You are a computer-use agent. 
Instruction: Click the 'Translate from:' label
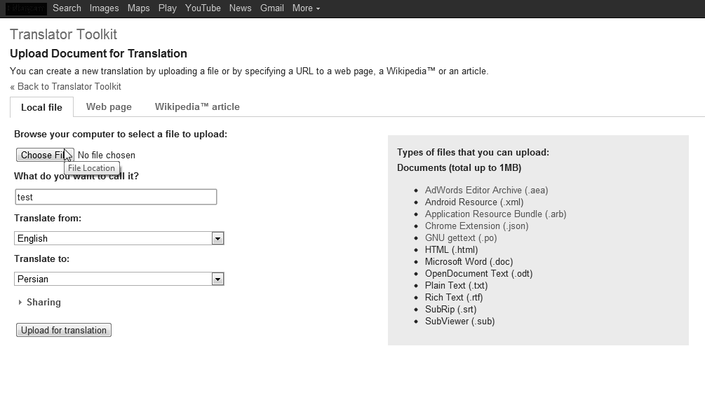coord(48,218)
